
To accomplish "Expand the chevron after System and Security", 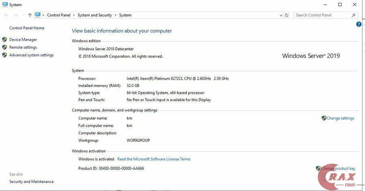I will click(x=116, y=15).
